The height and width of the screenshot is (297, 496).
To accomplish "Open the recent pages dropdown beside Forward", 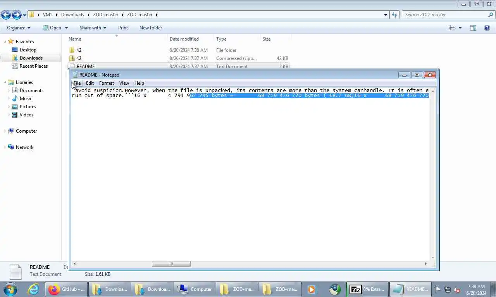I will 24,15.
